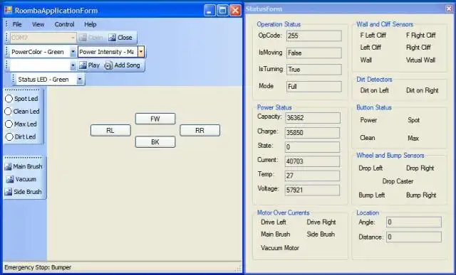The height and width of the screenshot is (275, 456).
Task: Maximize the RoombaApplicationForm window
Action: pyautogui.click(x=222, y=11)
